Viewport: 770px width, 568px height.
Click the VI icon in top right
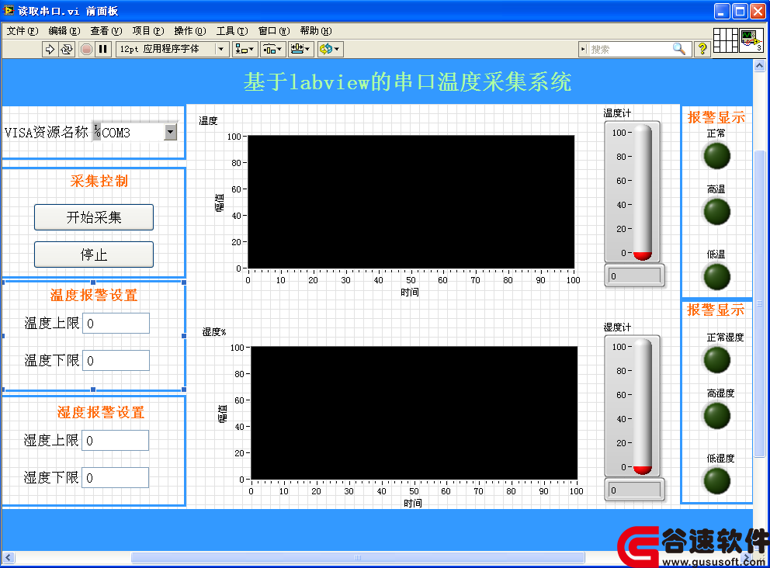(751, 40)
